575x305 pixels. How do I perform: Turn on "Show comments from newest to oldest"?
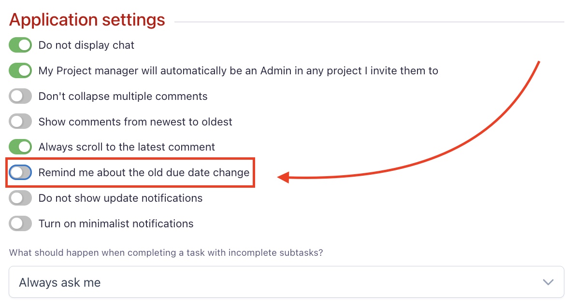pos(20,122)
